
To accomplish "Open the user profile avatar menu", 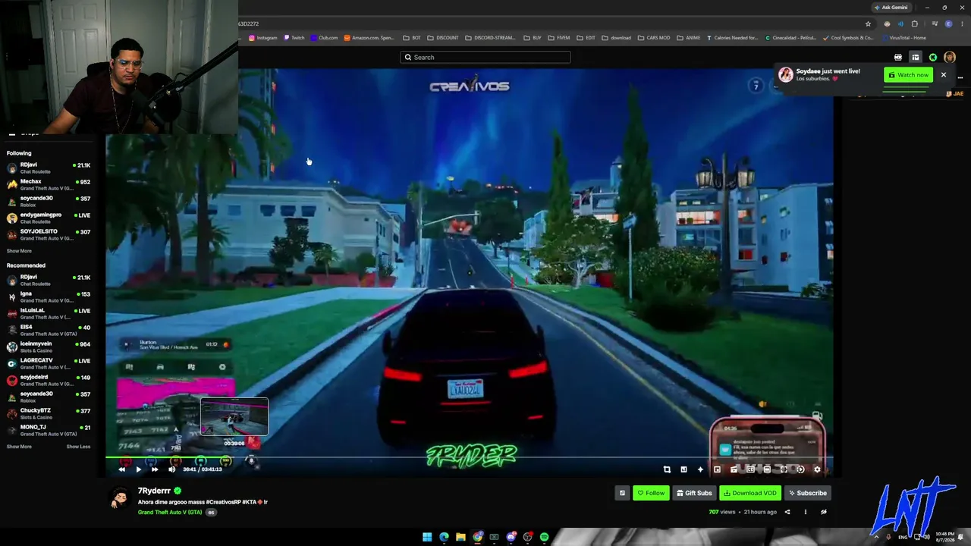I will [950, 57].
